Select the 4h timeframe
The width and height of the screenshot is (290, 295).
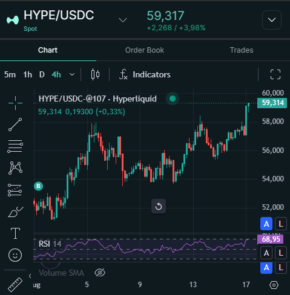[56, 75]
